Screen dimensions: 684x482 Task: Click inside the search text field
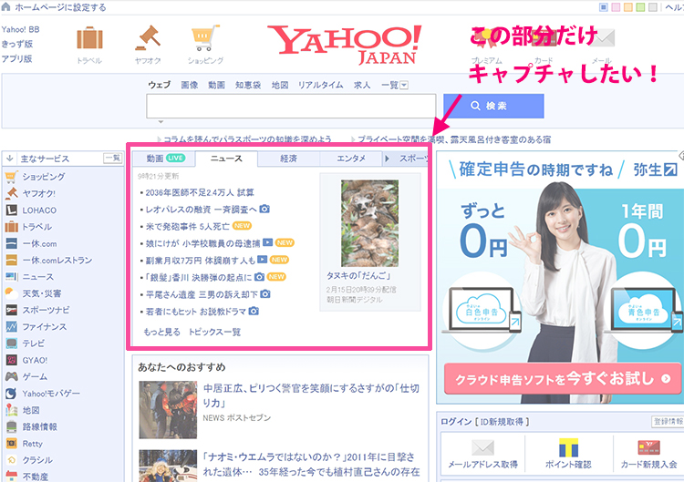point(291,106)
